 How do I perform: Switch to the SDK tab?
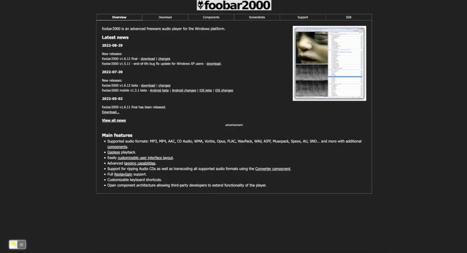tap(348, 17)
